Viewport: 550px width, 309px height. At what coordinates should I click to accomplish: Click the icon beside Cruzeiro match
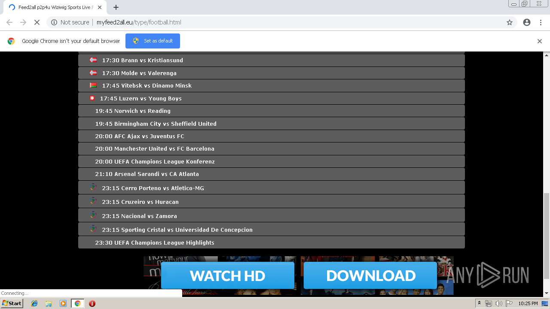(x=93, y=200)
